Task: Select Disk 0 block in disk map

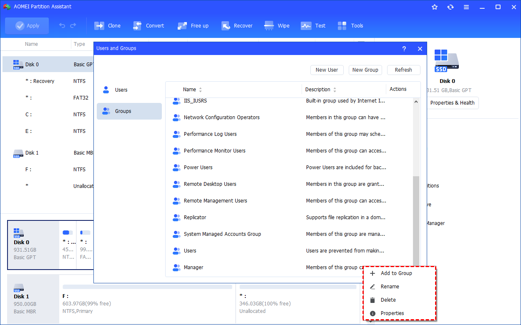Action: pos(33,245)
